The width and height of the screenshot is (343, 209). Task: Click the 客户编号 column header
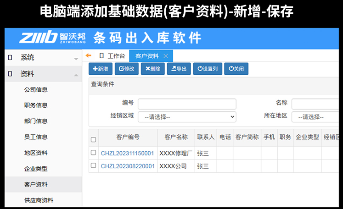(x=128, y=137)
